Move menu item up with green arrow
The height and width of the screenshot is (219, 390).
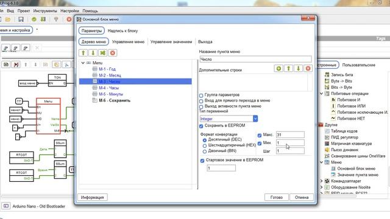[83, 53]
